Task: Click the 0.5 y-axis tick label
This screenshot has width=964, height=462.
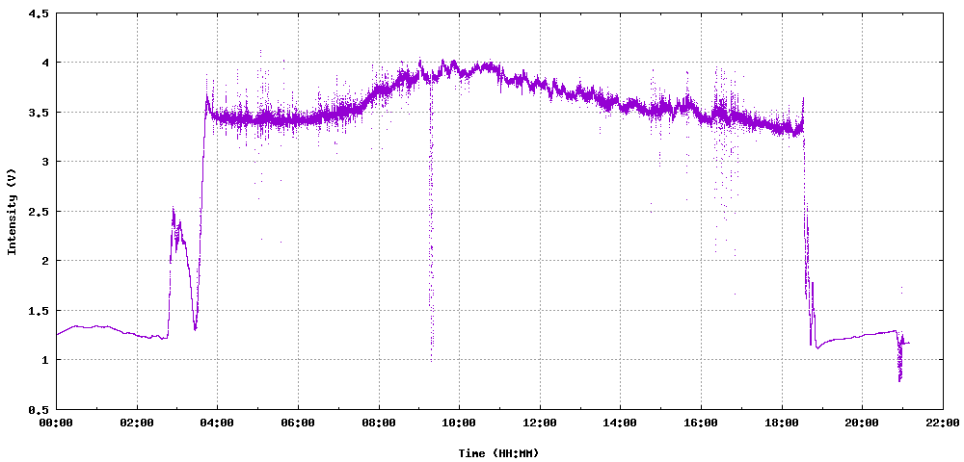Action: pyautogui.click(x=39, y=409)
